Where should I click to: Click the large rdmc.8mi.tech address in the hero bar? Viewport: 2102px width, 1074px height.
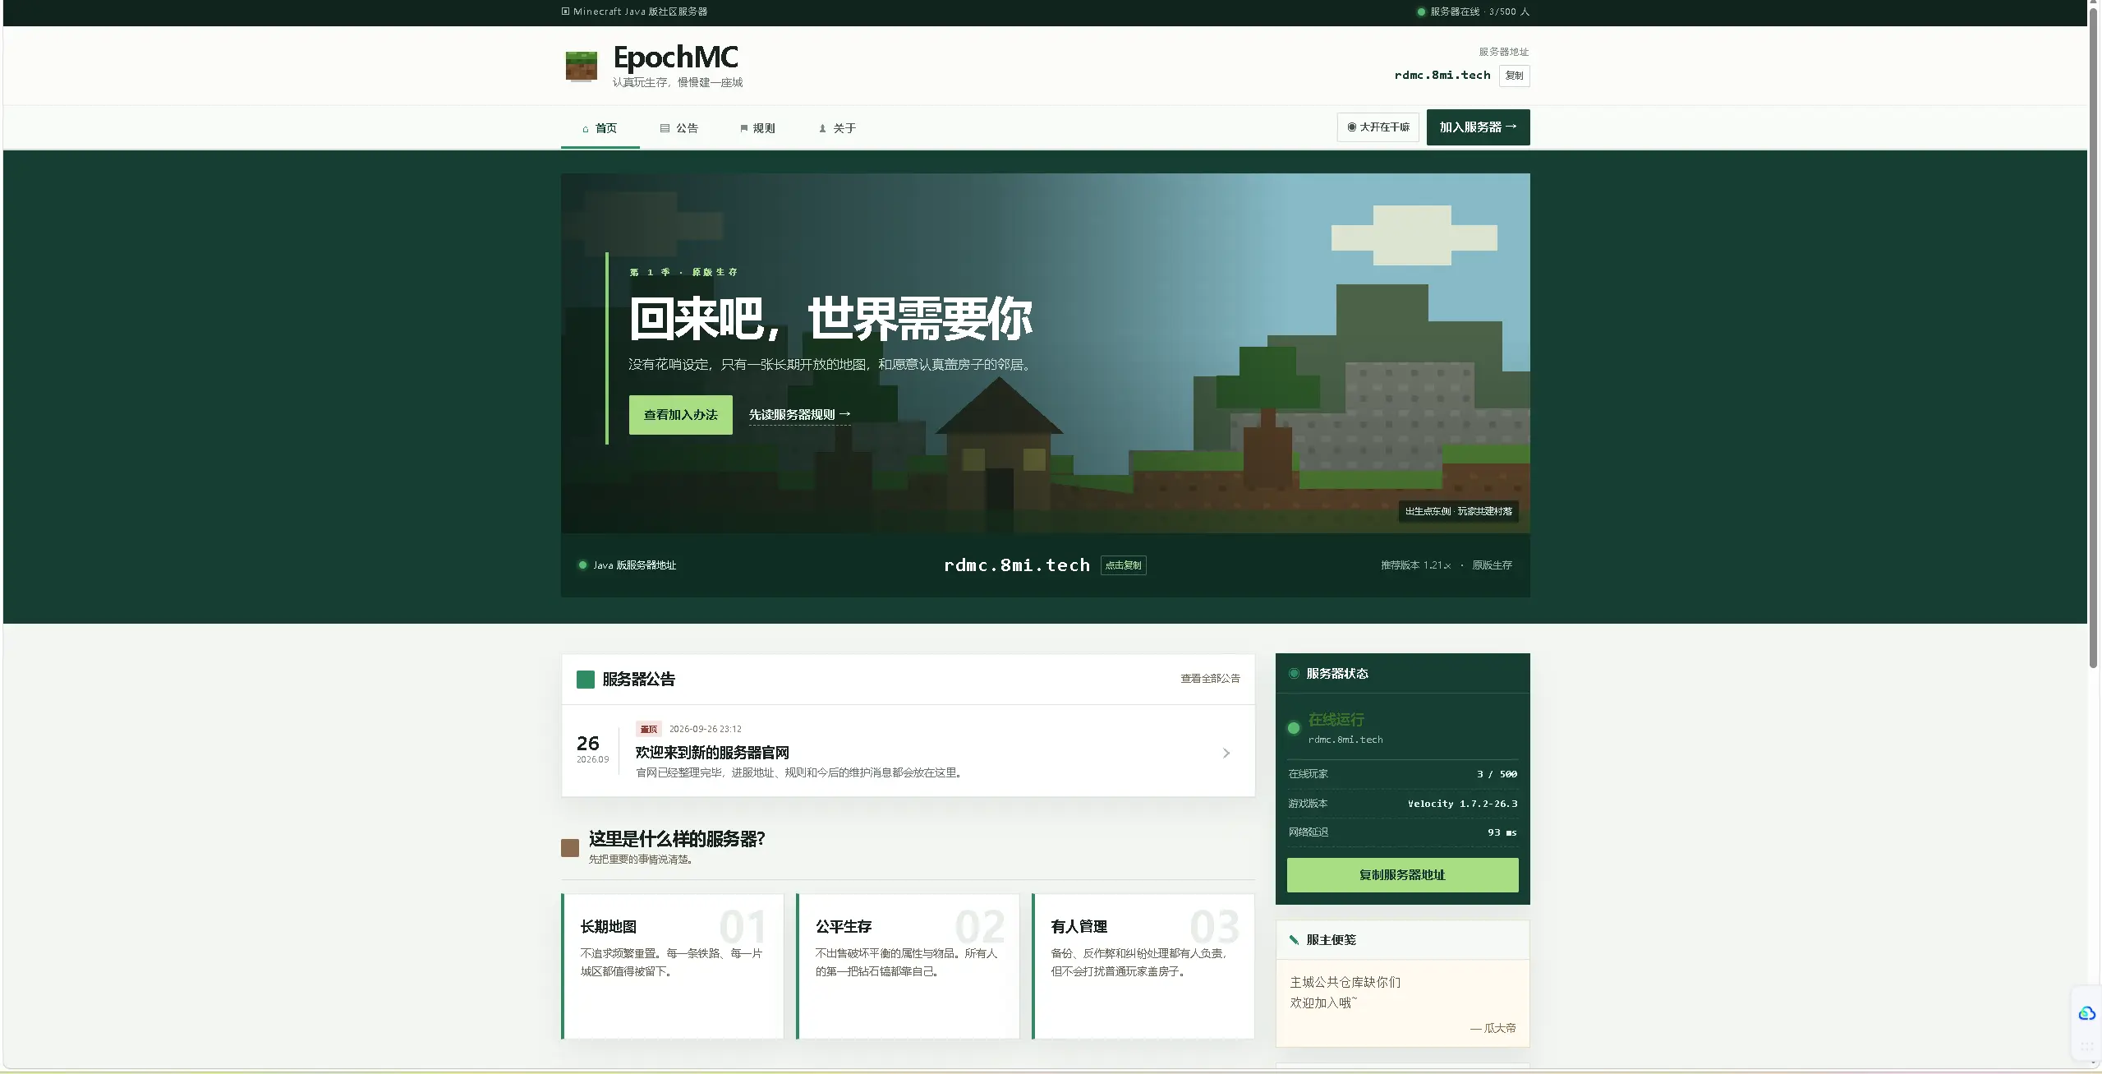point(1016,565)
